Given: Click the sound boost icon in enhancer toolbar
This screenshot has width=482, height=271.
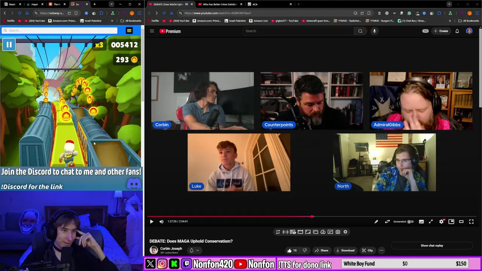Looking at the screenshot, I should point(285,232).
